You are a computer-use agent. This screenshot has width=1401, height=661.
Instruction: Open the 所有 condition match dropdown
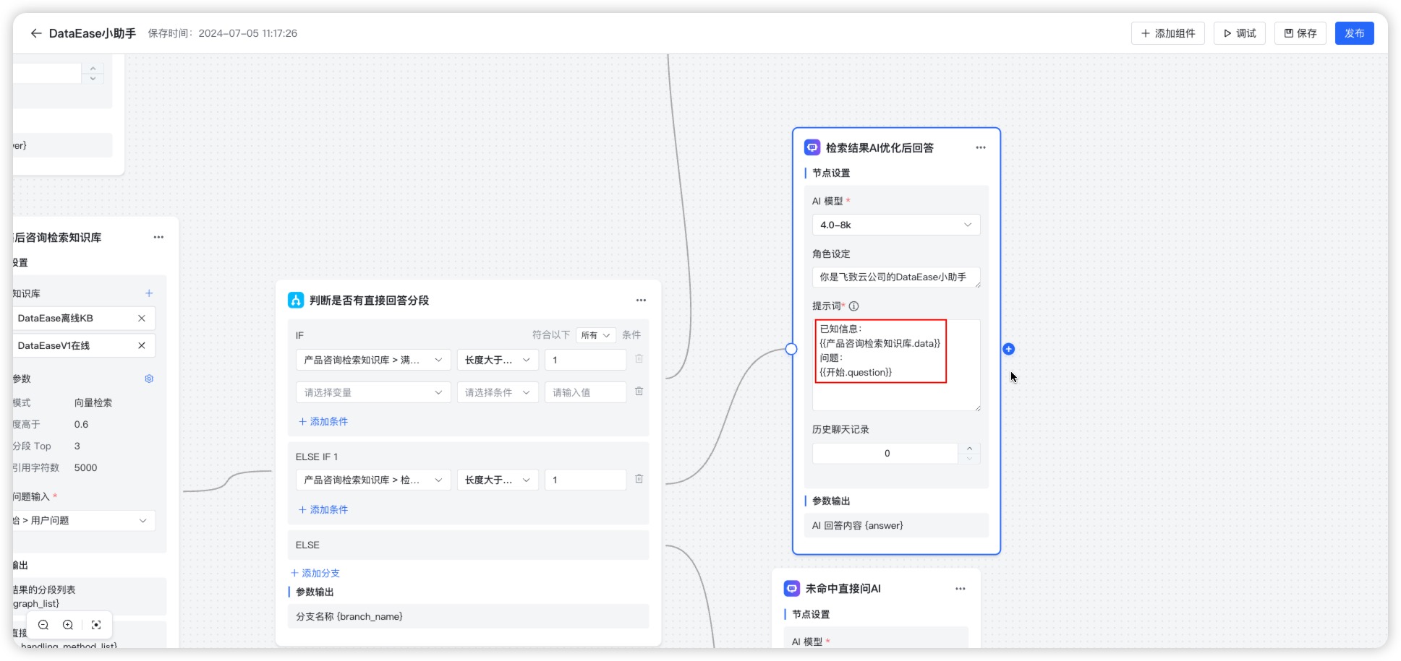(x=596, y=335)
